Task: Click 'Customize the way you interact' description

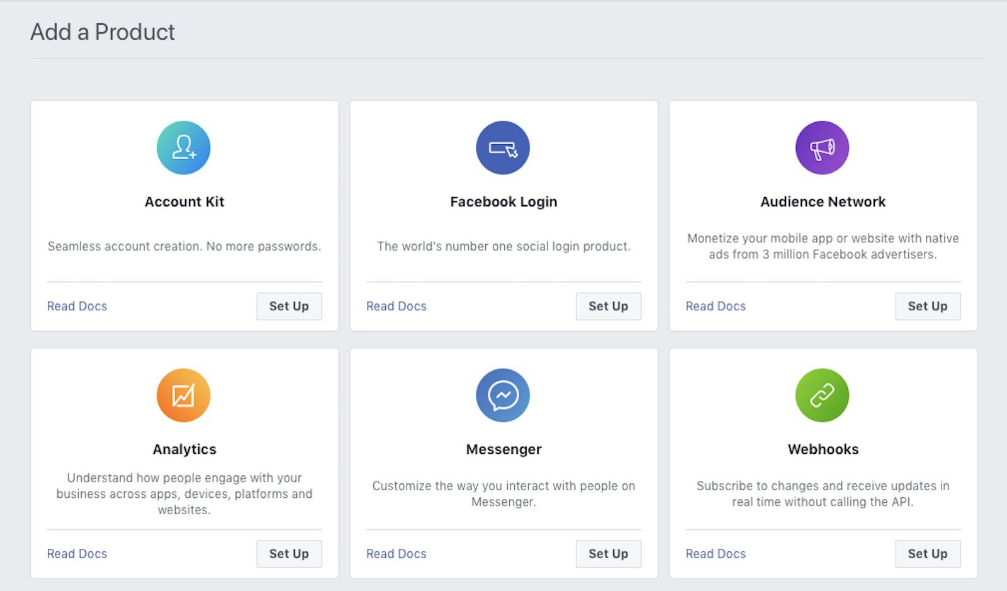Action: click(x=503, y=494)
